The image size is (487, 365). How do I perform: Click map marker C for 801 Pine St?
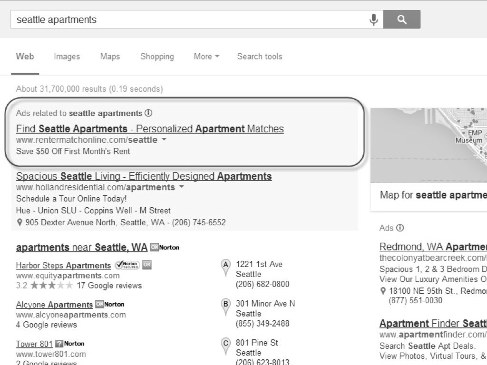226,346
